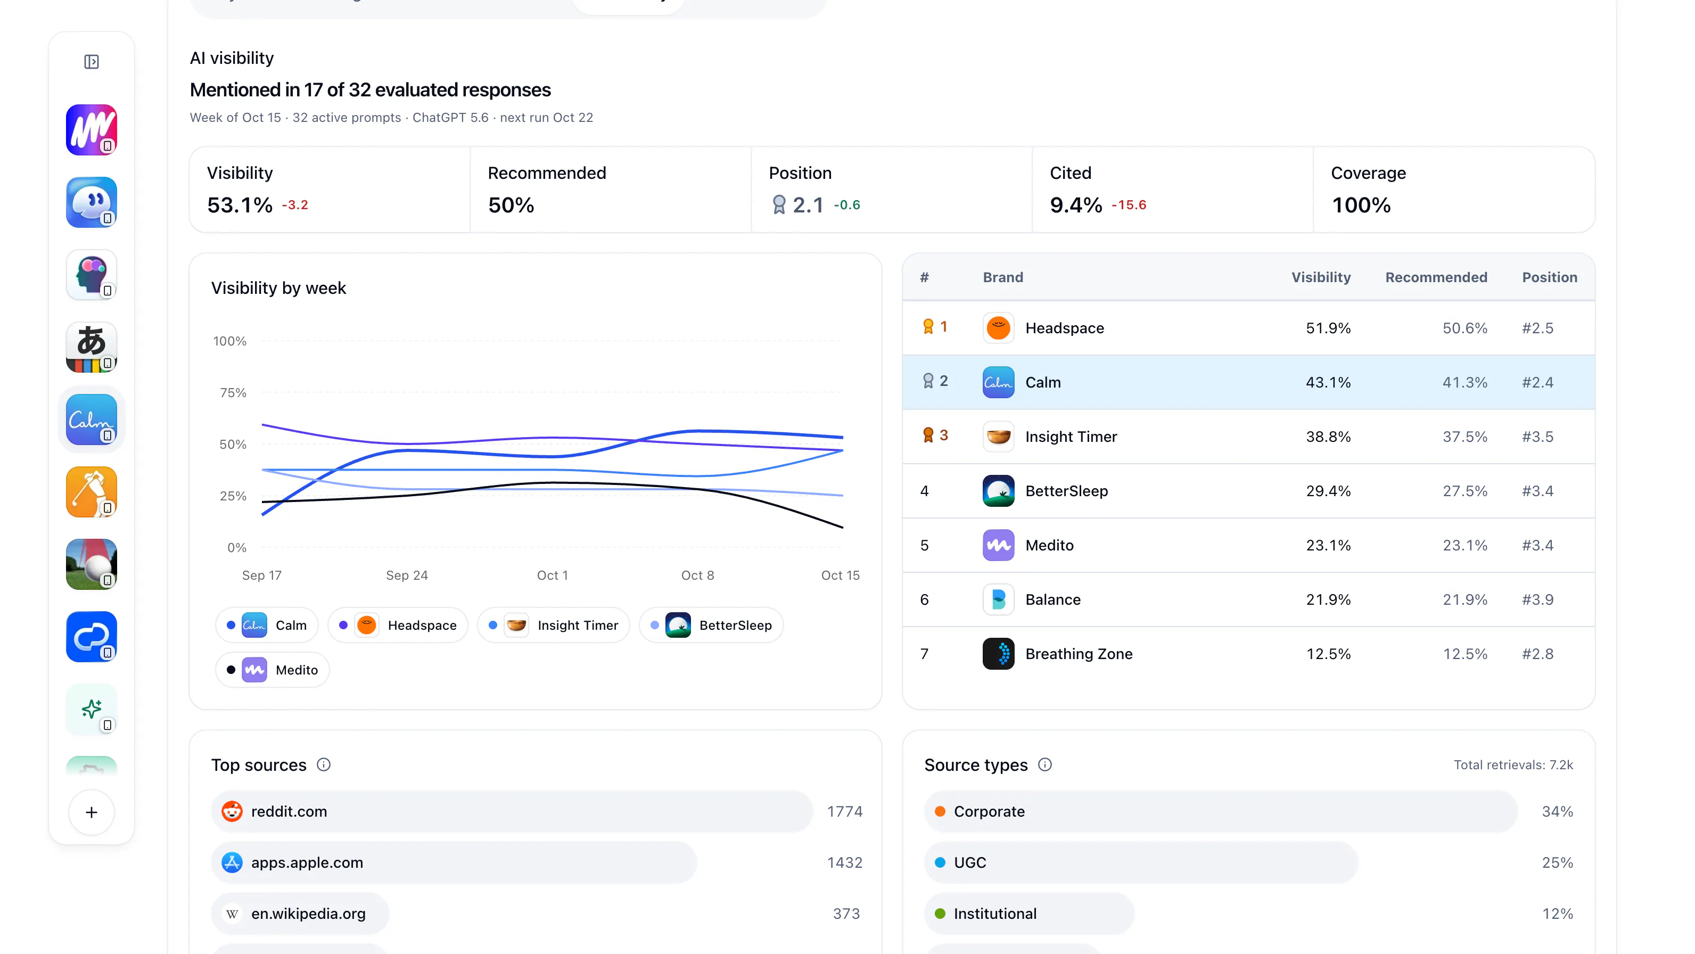The width and height of the screenshot is (1695, 954).
Task: Select the UGC source type bar
Action: click(1141, 862)
